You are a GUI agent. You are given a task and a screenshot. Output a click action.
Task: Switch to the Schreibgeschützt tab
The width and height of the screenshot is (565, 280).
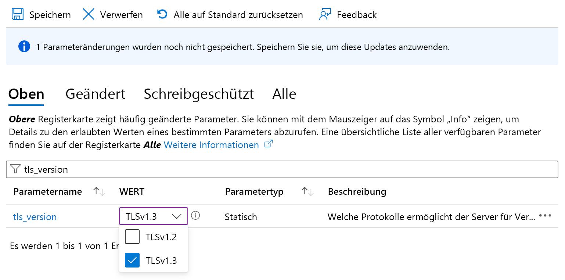(198, 94)
